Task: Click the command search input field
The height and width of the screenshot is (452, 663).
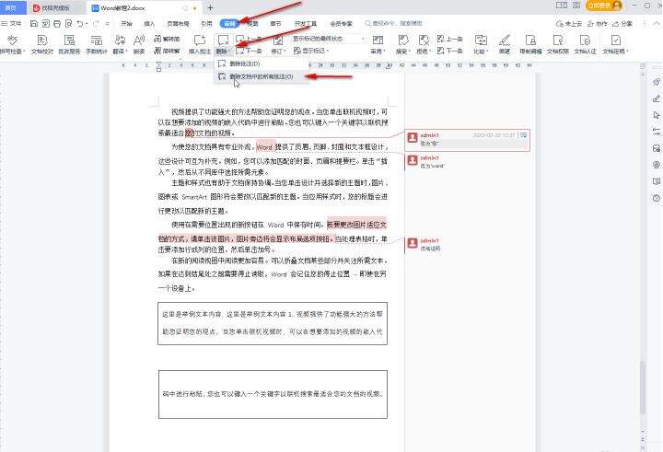Action: click(x=394, y=24)
